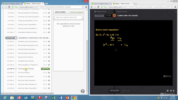Click Next Lecture button in player
This screenshot has height=100, width=178.
pos(114,91)
